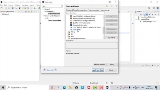
Task: Open the Debug dropdown arrow in toolbar
Action: pyautogui.click(x=37, y=8)
